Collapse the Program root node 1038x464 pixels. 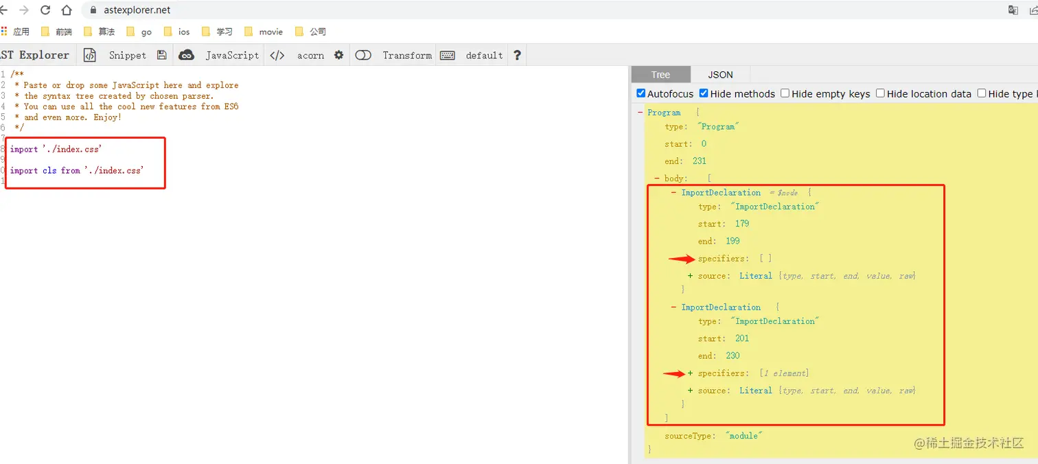(641, 113)
